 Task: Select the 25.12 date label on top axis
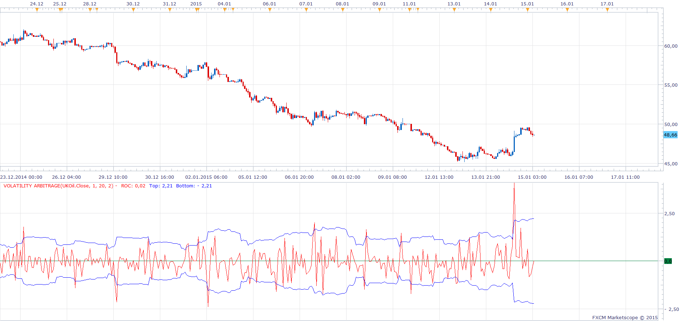coord(60,4)
